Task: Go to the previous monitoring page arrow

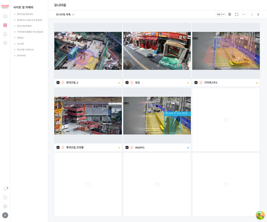Action: 252,14
